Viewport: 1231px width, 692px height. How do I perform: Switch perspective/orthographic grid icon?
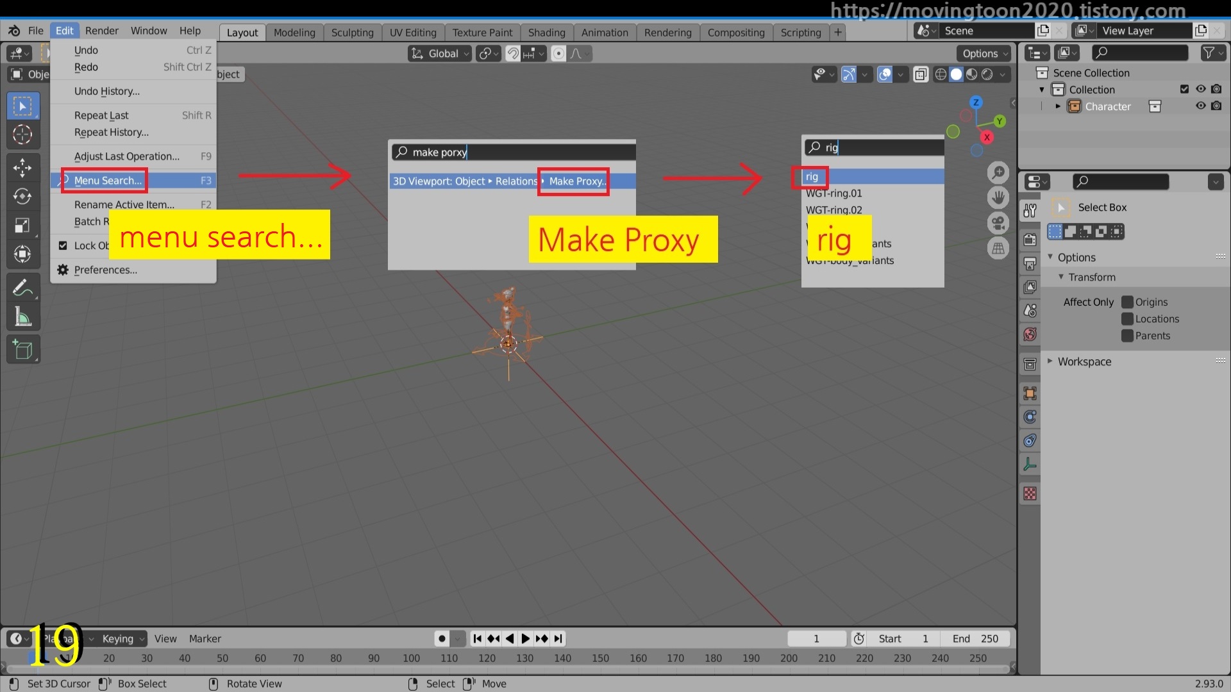pos(998,249)
